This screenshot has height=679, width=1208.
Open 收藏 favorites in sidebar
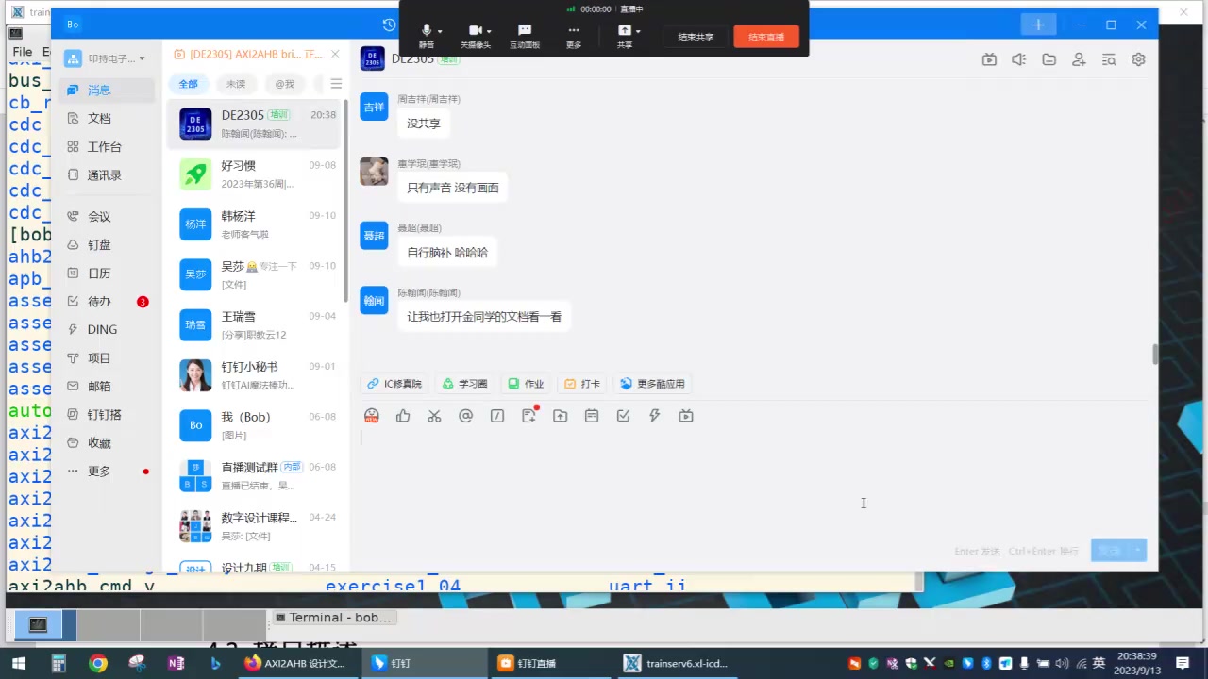[107, 443]
